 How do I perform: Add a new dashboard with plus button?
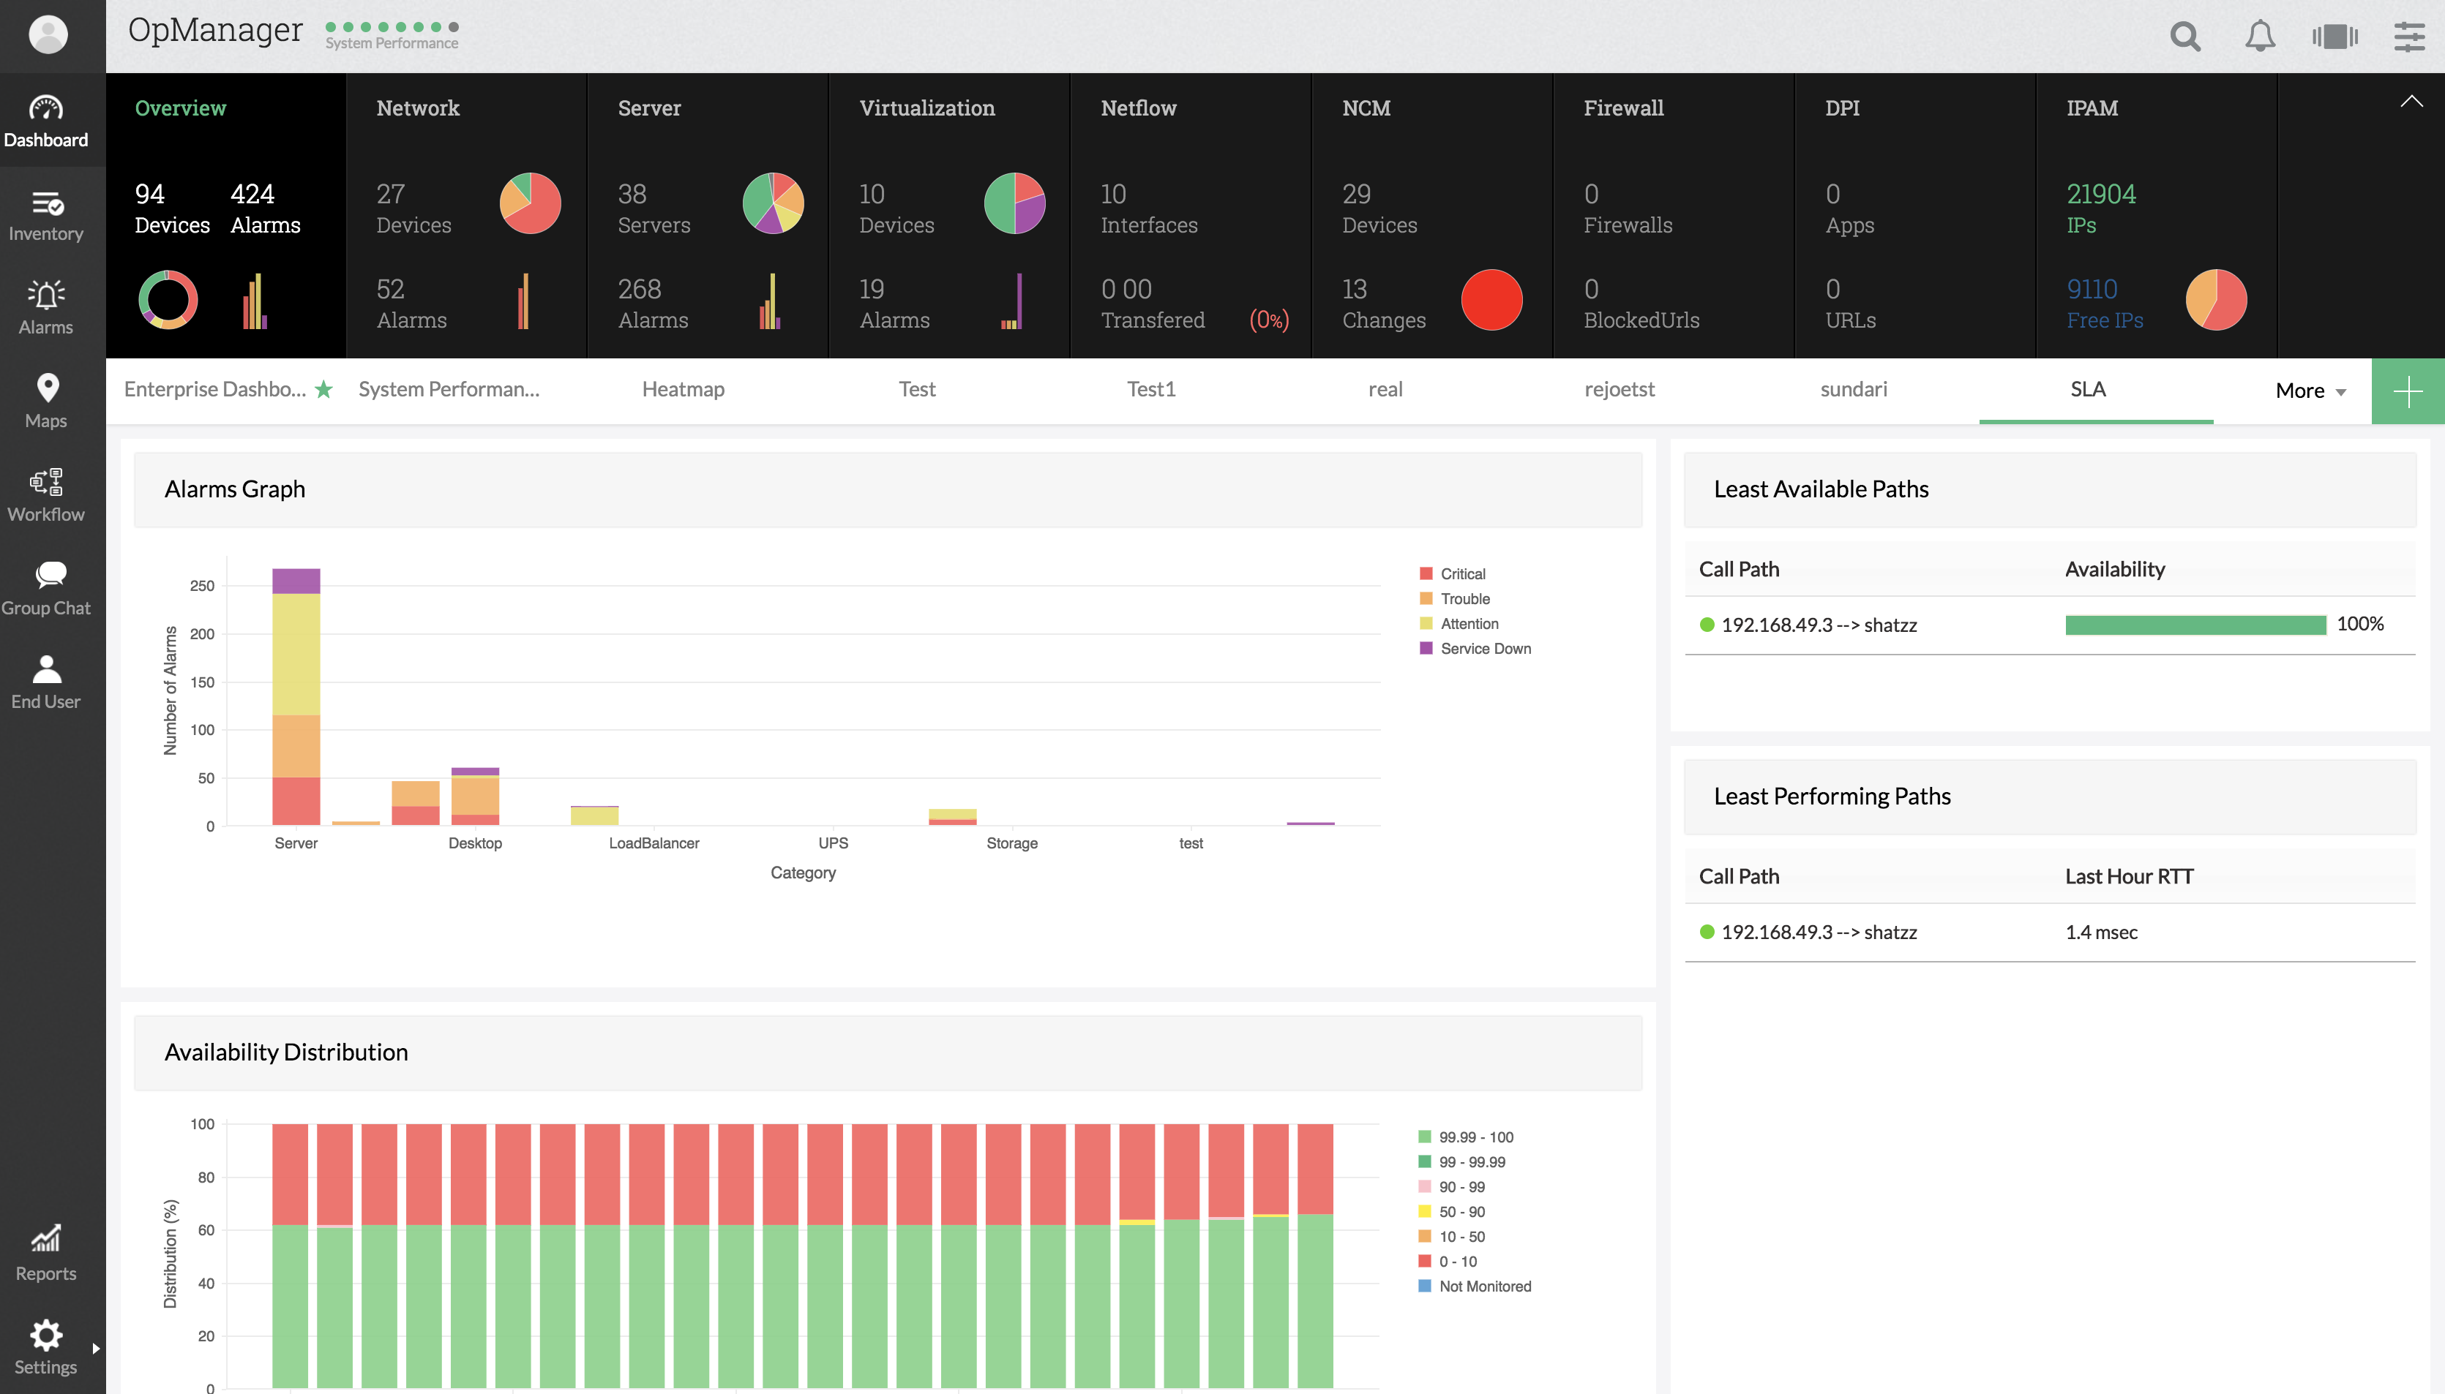tap(2407, 391)
